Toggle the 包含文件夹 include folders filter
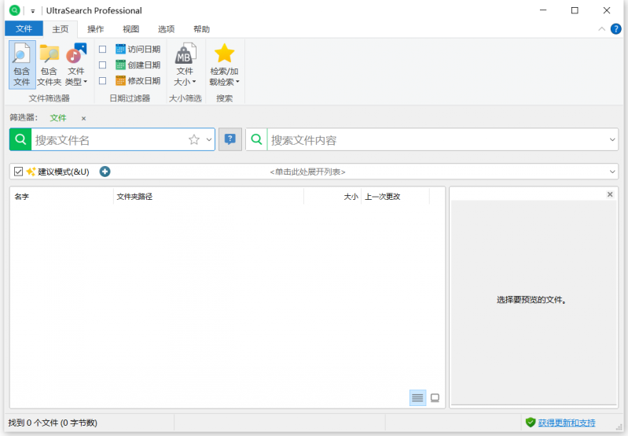 tap(49, 65)
